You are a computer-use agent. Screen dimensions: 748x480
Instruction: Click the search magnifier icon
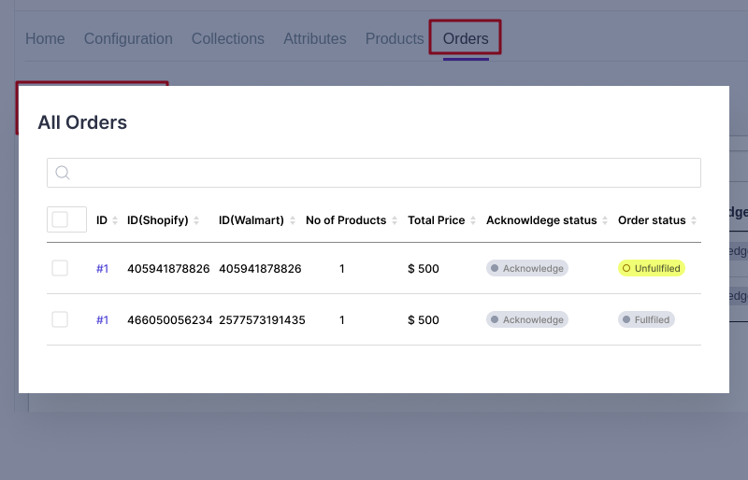[63, 173]
